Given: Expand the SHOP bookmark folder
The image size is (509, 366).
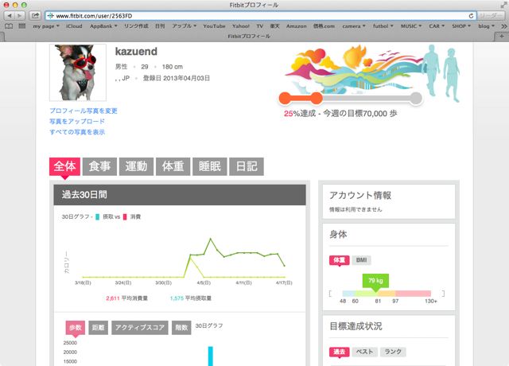Looking at the screenshot, I should (461, 26).
